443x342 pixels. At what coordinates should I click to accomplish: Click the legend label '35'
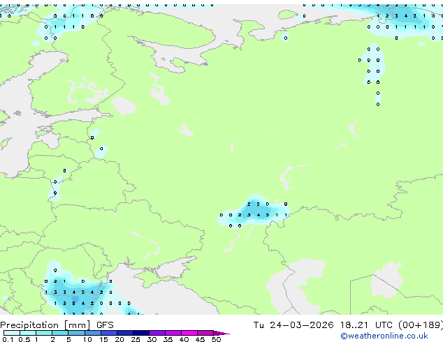click(x=168, y=339)
